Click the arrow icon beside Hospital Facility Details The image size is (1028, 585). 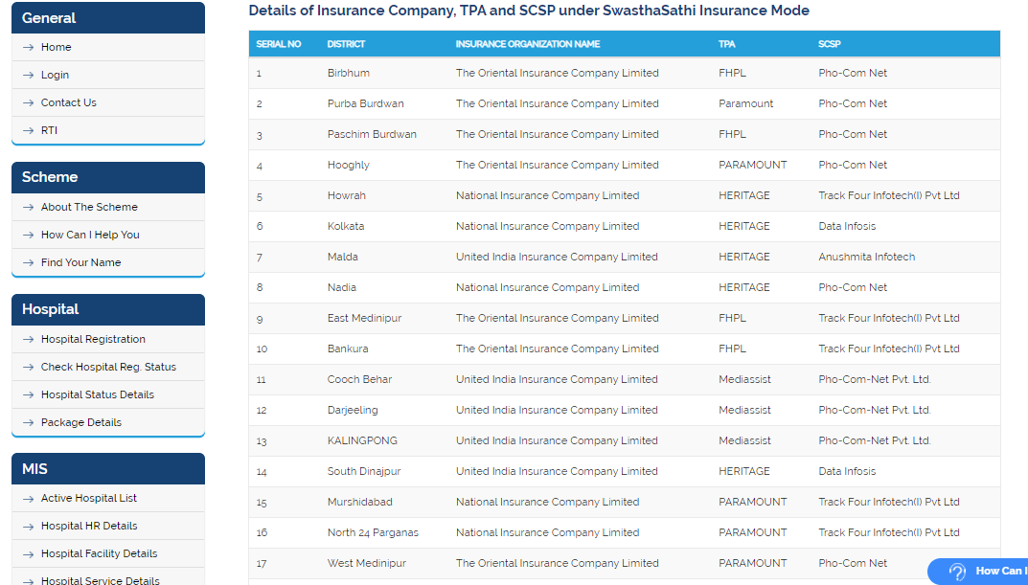[x=28, y=554]
